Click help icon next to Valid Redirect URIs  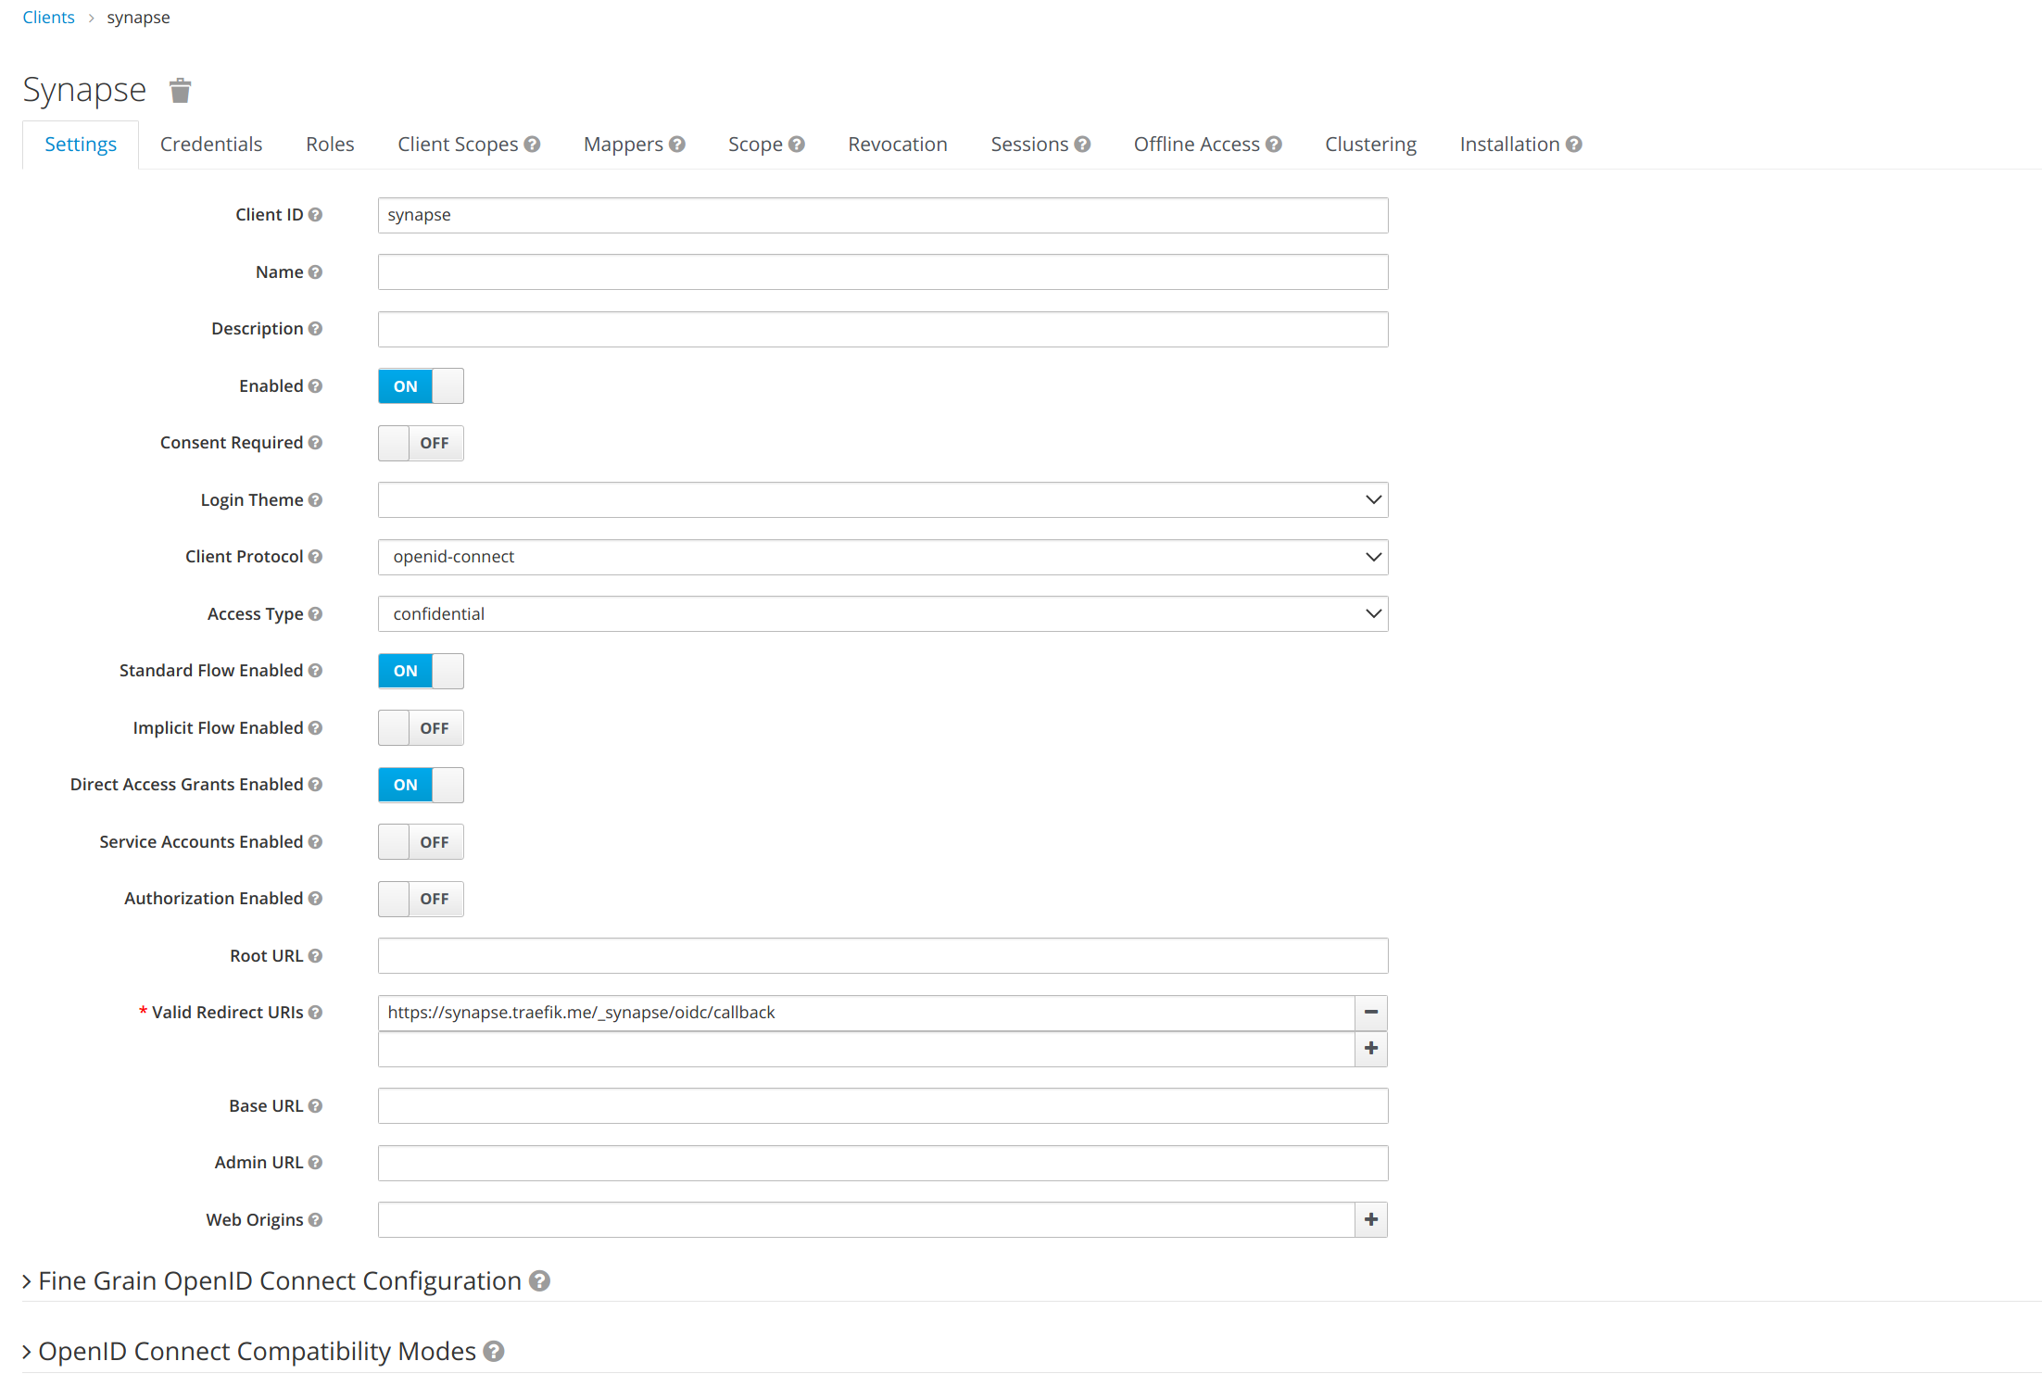(316, 1013)
